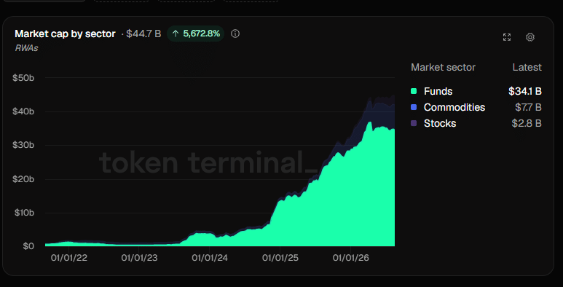Image resolution: width=563 pixels, height=287 pixels.
Task: Click the $34.1 B Funds value
Action: tap(525, 91)
